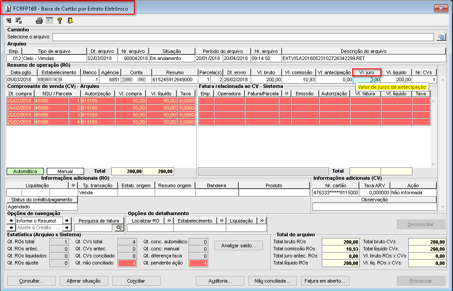The height and width of the screenshot is (291, 453).
Task: Click the green Automática legend box
Action: 25,171
